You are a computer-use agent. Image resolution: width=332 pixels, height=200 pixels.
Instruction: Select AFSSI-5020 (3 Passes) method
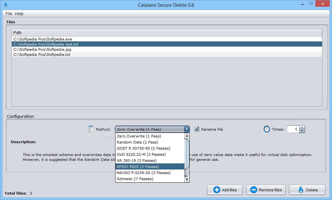150,167
